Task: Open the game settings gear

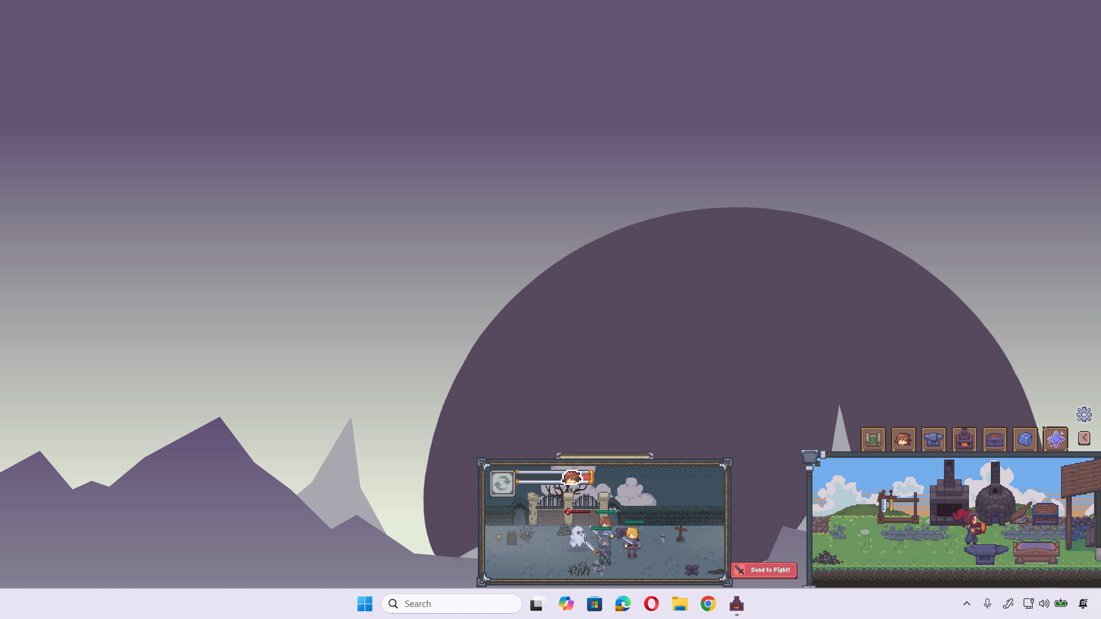Action: 1084,414
